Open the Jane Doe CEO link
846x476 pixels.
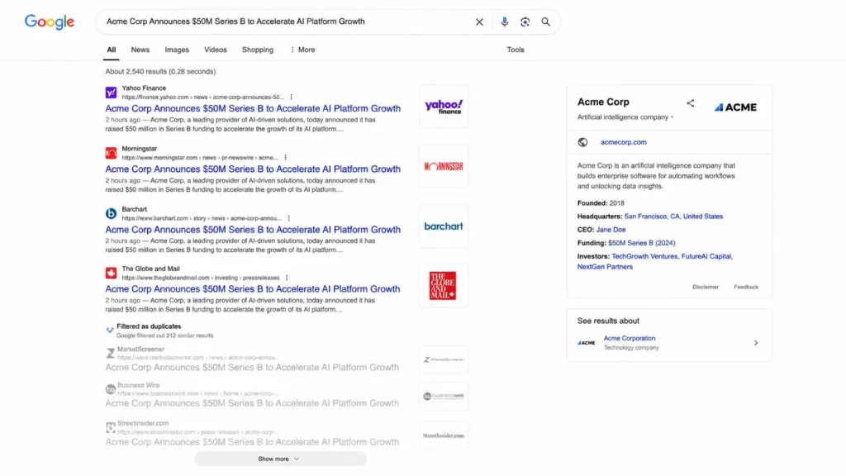tap(611, 230)
